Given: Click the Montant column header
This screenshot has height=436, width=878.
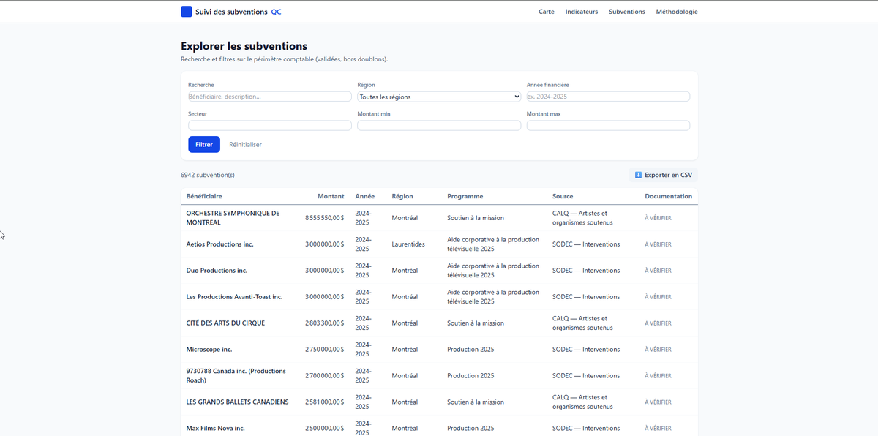Looking at the screenshot, I should click(331, 196).
